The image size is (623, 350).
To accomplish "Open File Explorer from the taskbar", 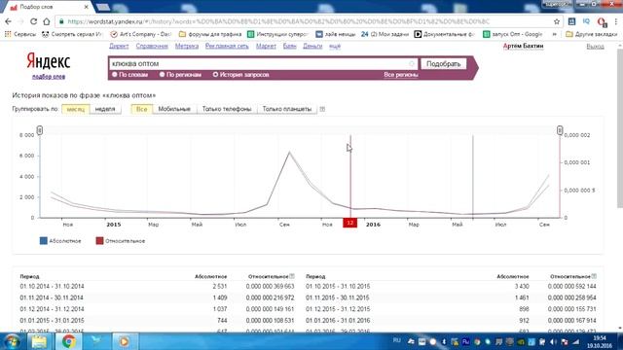I will pos(39,341).
